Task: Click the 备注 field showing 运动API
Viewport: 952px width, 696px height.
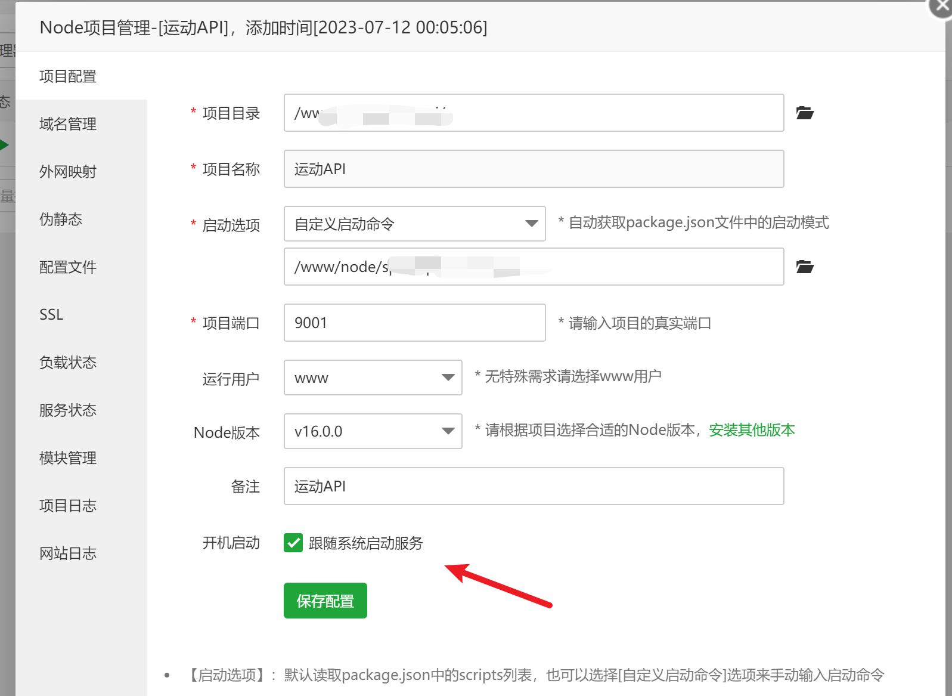Action: pos(534,486)
